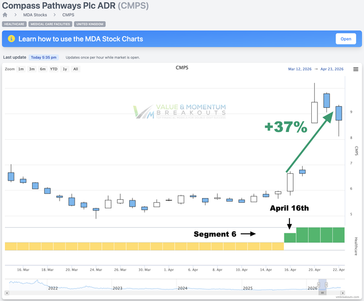The height and width of the screenshot is (301, 364).
Task: Edit the Mar 12, 2026 start date
Action: [300, 69]
